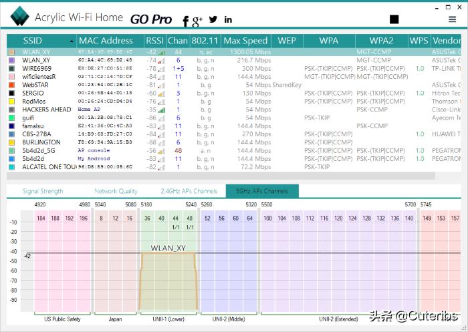Sort by Max Speed column header

(245, 41)
